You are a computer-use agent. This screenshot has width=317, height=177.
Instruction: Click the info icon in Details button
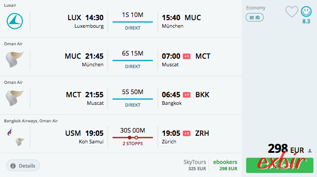tap(13, 166)
